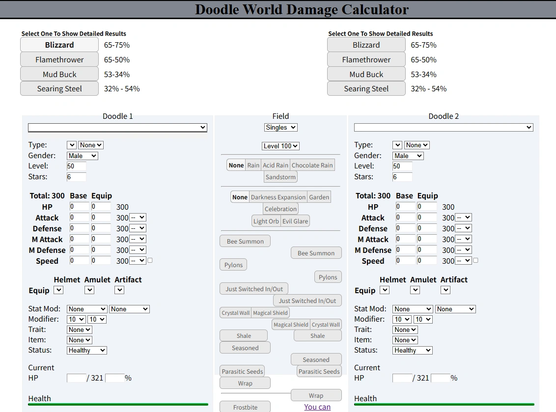Enable Acid Rain weather in the Field

point(275,165)
